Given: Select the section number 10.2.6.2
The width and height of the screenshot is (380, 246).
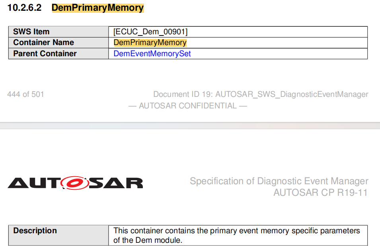Looking at the screenshot, I should click(x=25, y=8).
